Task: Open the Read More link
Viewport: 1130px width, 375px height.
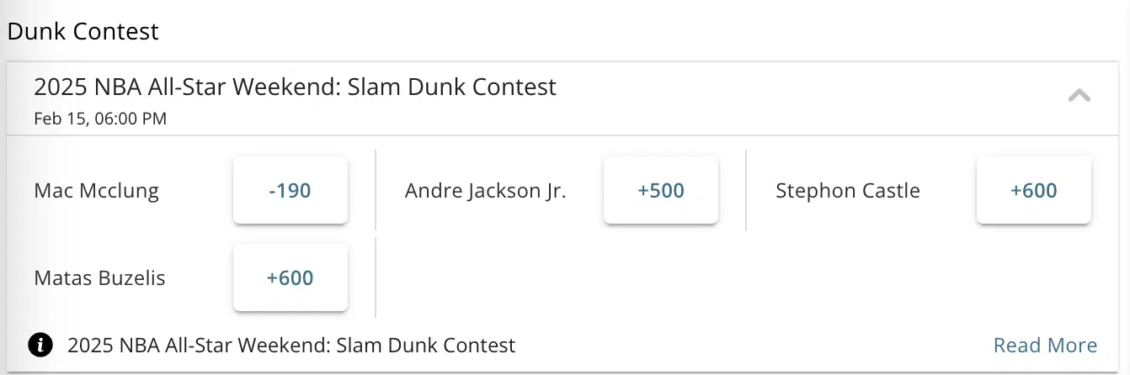Action: pos(1045,346)
